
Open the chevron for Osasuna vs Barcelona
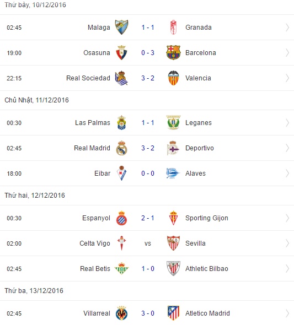click(287, 53)
